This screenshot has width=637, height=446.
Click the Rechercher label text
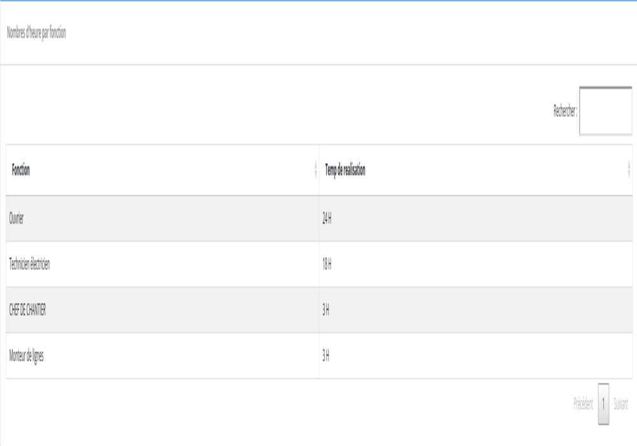pyautogui.click(x=565, y=111)
